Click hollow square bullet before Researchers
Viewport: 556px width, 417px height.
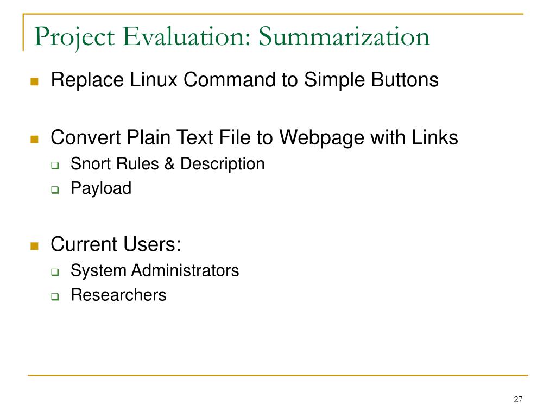pos(55,296)
